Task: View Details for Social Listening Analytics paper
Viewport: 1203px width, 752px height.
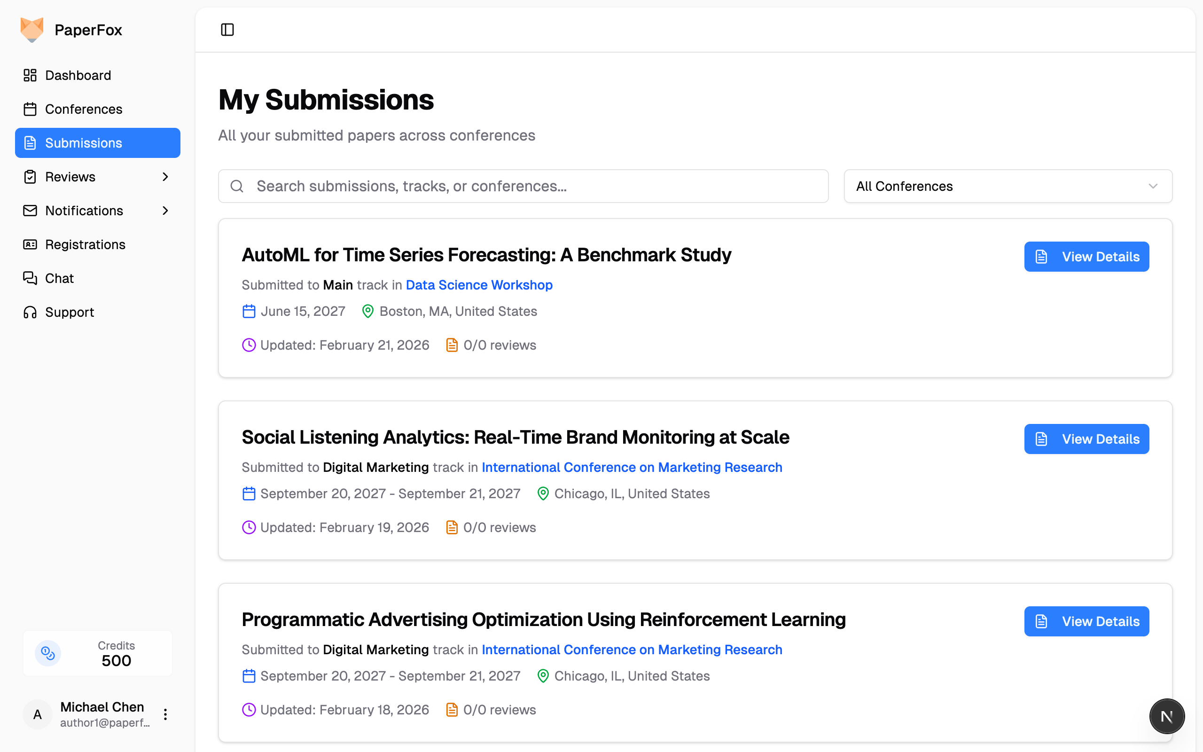Action: 1086,439
